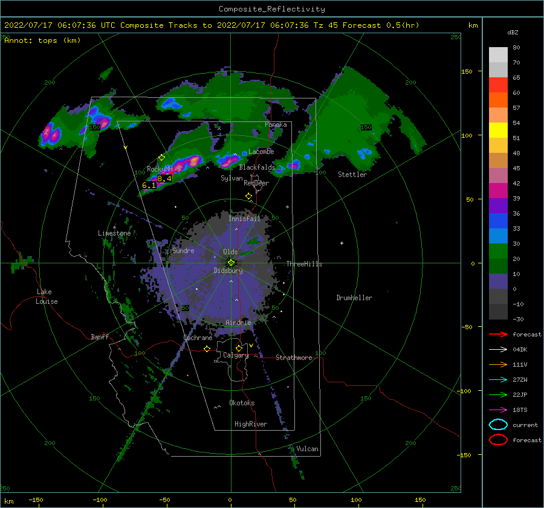Click the Airdrie city label
This screenshot has width=544, height=508.
pyautogui.click(x=238, y=323)
